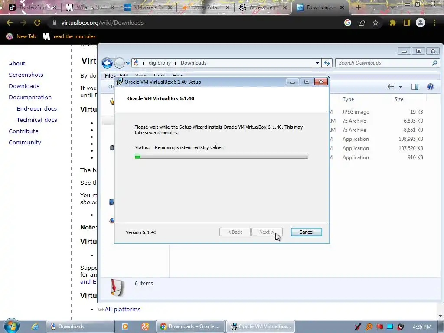This screenshot has height=333, width=444.
Task: Open the End-user docs link
Action: click(x=37, y=109)
